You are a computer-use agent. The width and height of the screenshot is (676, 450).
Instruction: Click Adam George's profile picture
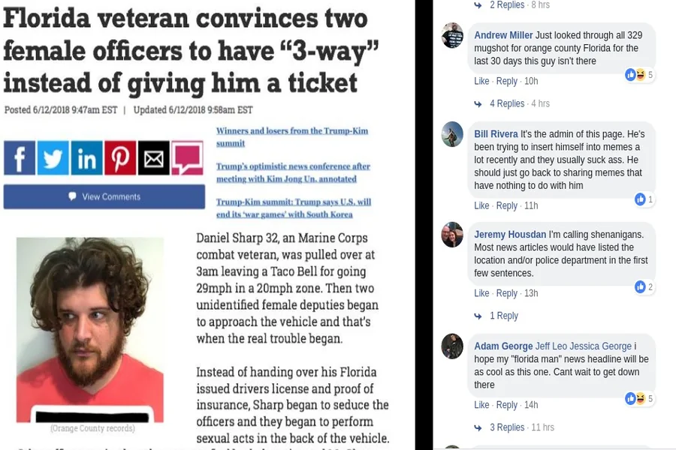452,346
